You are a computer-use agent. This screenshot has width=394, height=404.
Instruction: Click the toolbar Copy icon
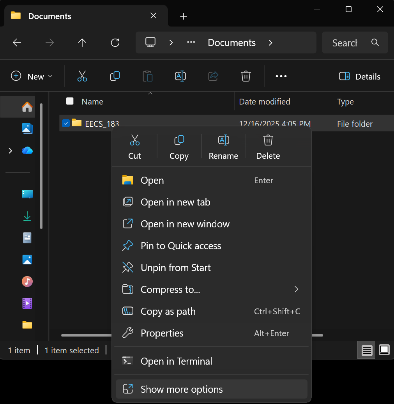[115, 76]
